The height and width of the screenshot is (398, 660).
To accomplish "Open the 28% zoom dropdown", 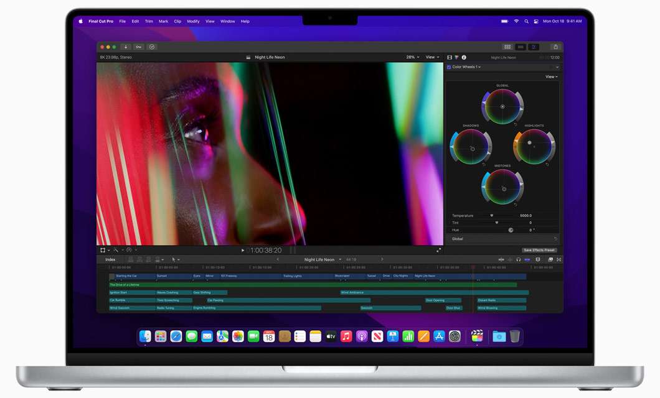I will pos(411,57).
